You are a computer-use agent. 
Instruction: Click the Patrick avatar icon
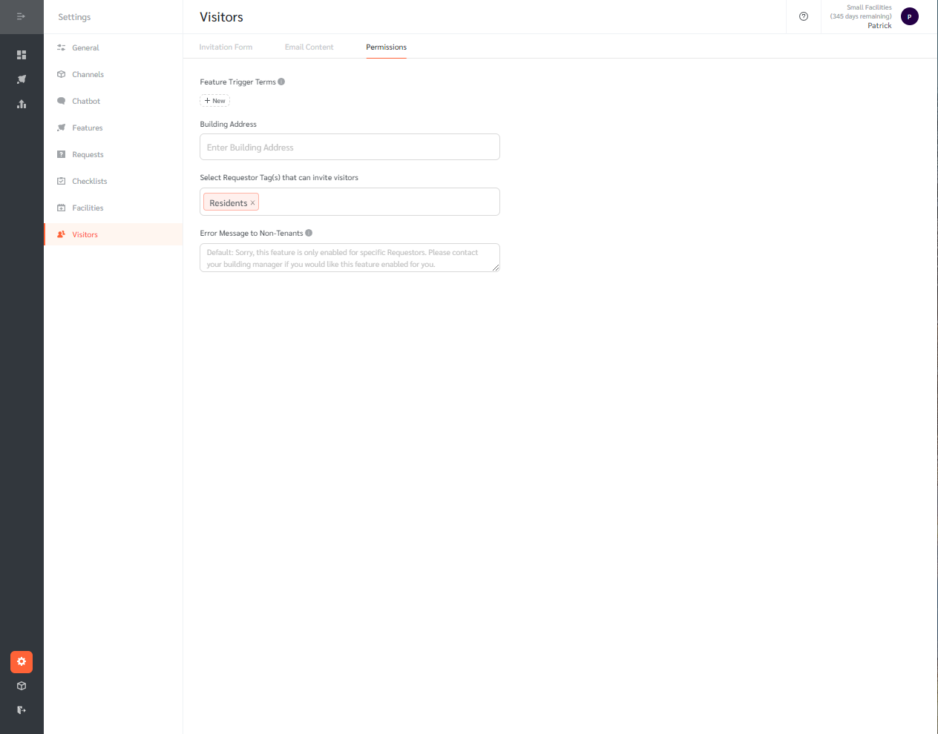(909, 16)
